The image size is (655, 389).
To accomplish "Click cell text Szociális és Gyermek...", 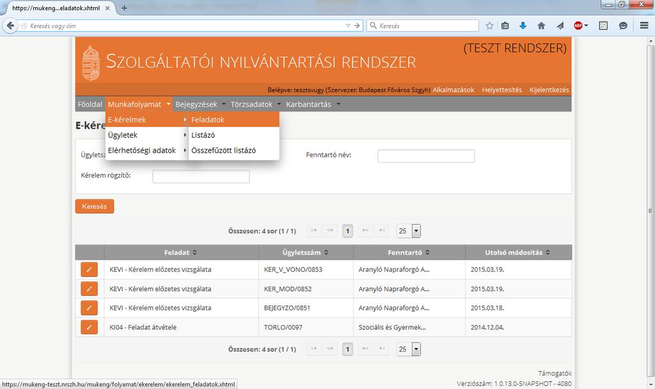I will pyautogui.click(x=392, y=327).
